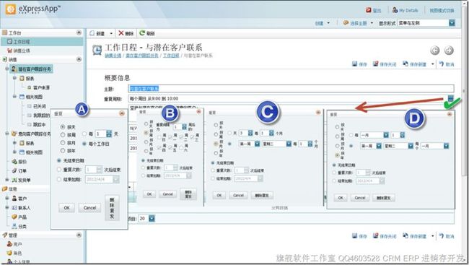
Task: Click the 选择主题 theme chooser icon
Action: pyautogui.click(x=346, y=23)
